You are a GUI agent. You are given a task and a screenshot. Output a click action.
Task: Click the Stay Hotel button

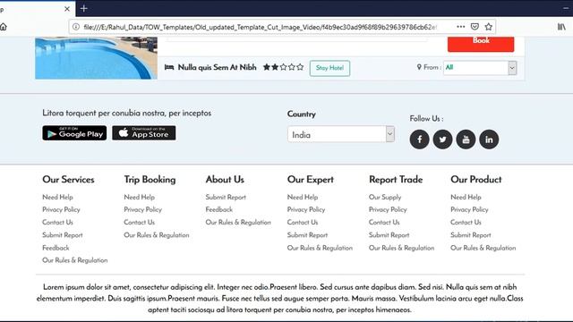point(329,68)
